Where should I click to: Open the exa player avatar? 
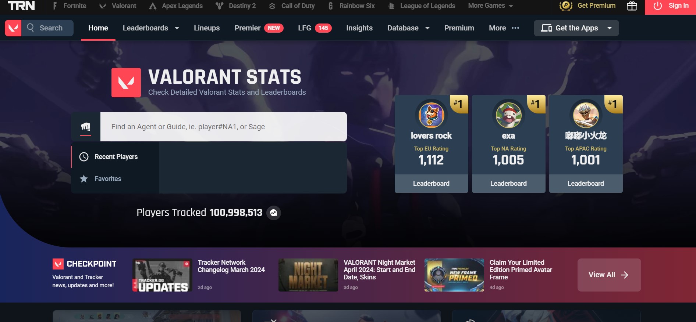(x=508, y=115)
